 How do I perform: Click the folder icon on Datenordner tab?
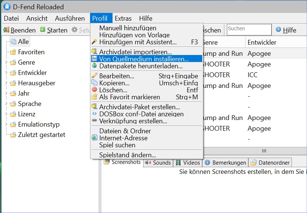pyautogui.click(x=253, y=162)
